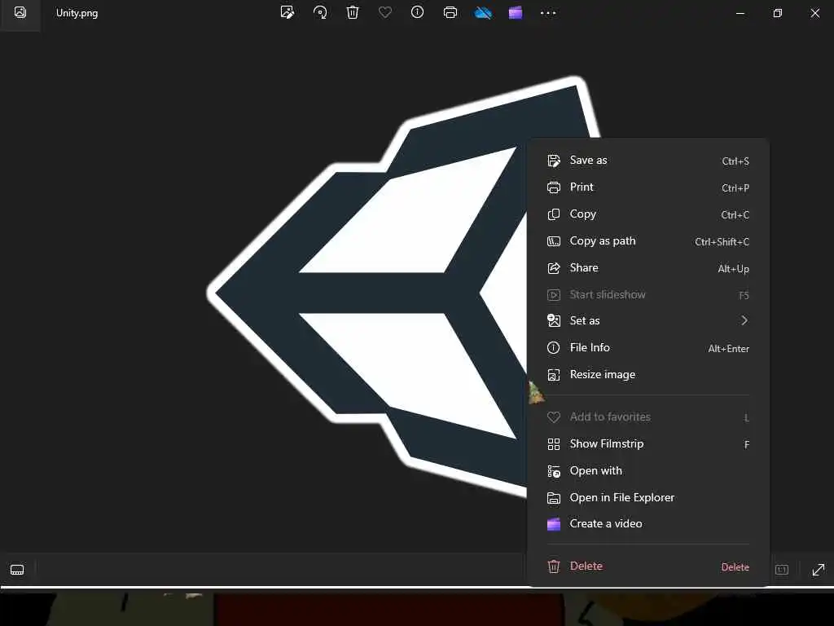The image size is (834, 626).
Task: Click the Photos app icon at top left
Action: (20, 12)
